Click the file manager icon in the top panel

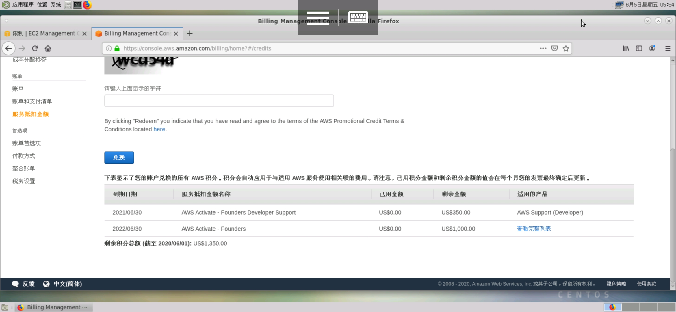tap(68, 5)
